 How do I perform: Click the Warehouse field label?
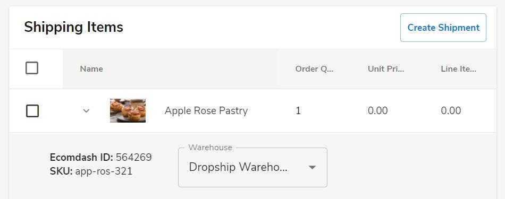211,147
